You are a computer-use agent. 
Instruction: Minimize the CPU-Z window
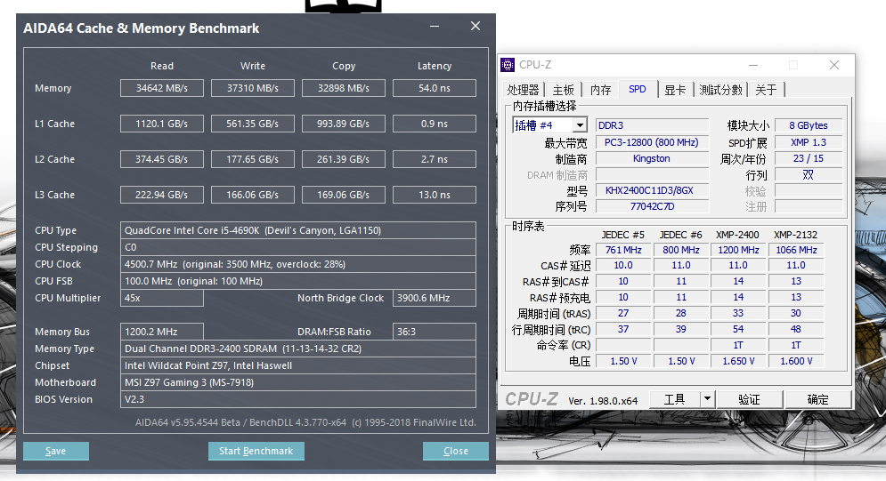pos(753,66)
